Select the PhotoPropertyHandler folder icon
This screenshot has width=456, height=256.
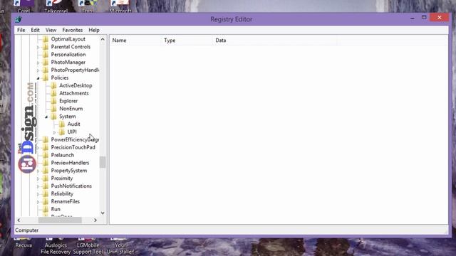(x=46, y=70)
